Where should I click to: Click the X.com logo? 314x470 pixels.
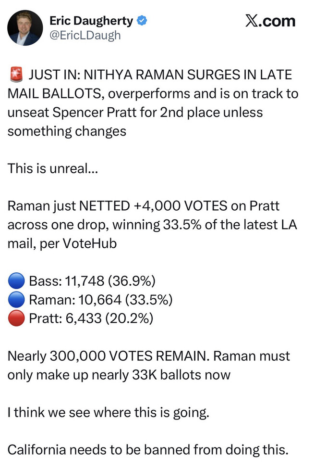(x=270, y=21)
